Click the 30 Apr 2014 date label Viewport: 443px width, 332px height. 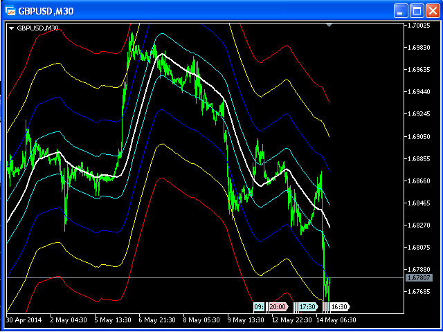click(x=24, y=320)
